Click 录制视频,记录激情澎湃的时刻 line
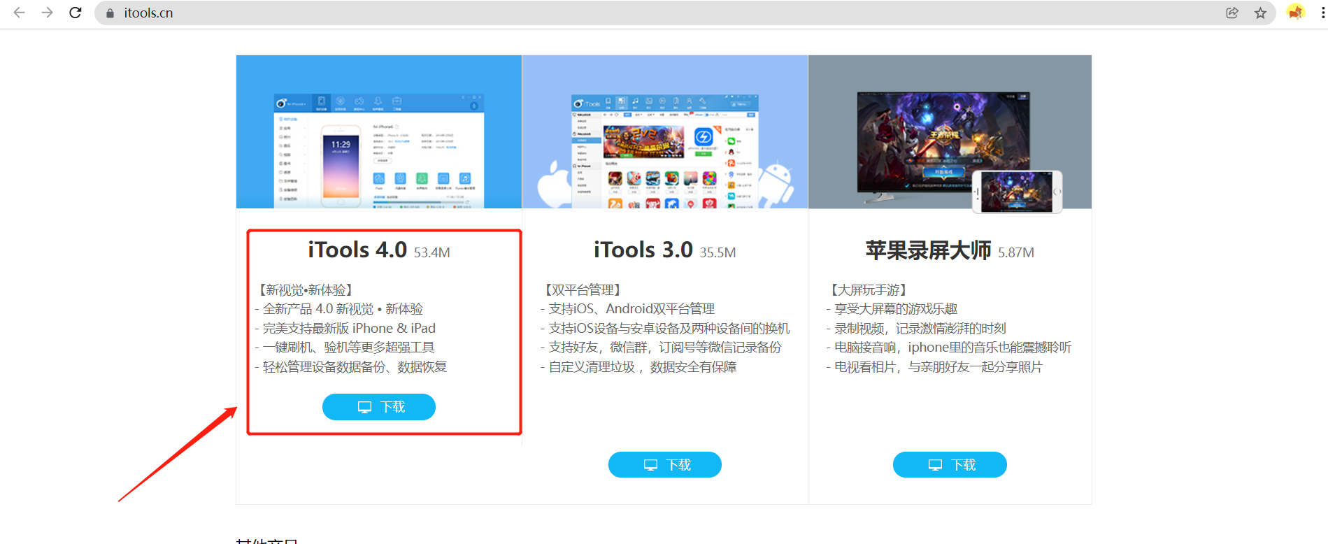1328x544 pixels. click(916, 328)
